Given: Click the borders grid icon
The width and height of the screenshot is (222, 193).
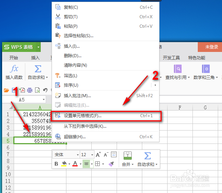Looking at the screenshot, I should [98, 164].
